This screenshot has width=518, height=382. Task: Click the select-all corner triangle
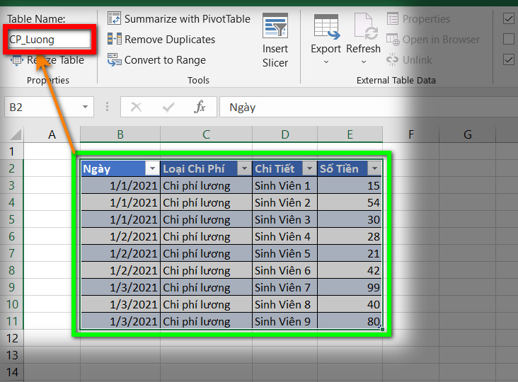coord(16,134)
